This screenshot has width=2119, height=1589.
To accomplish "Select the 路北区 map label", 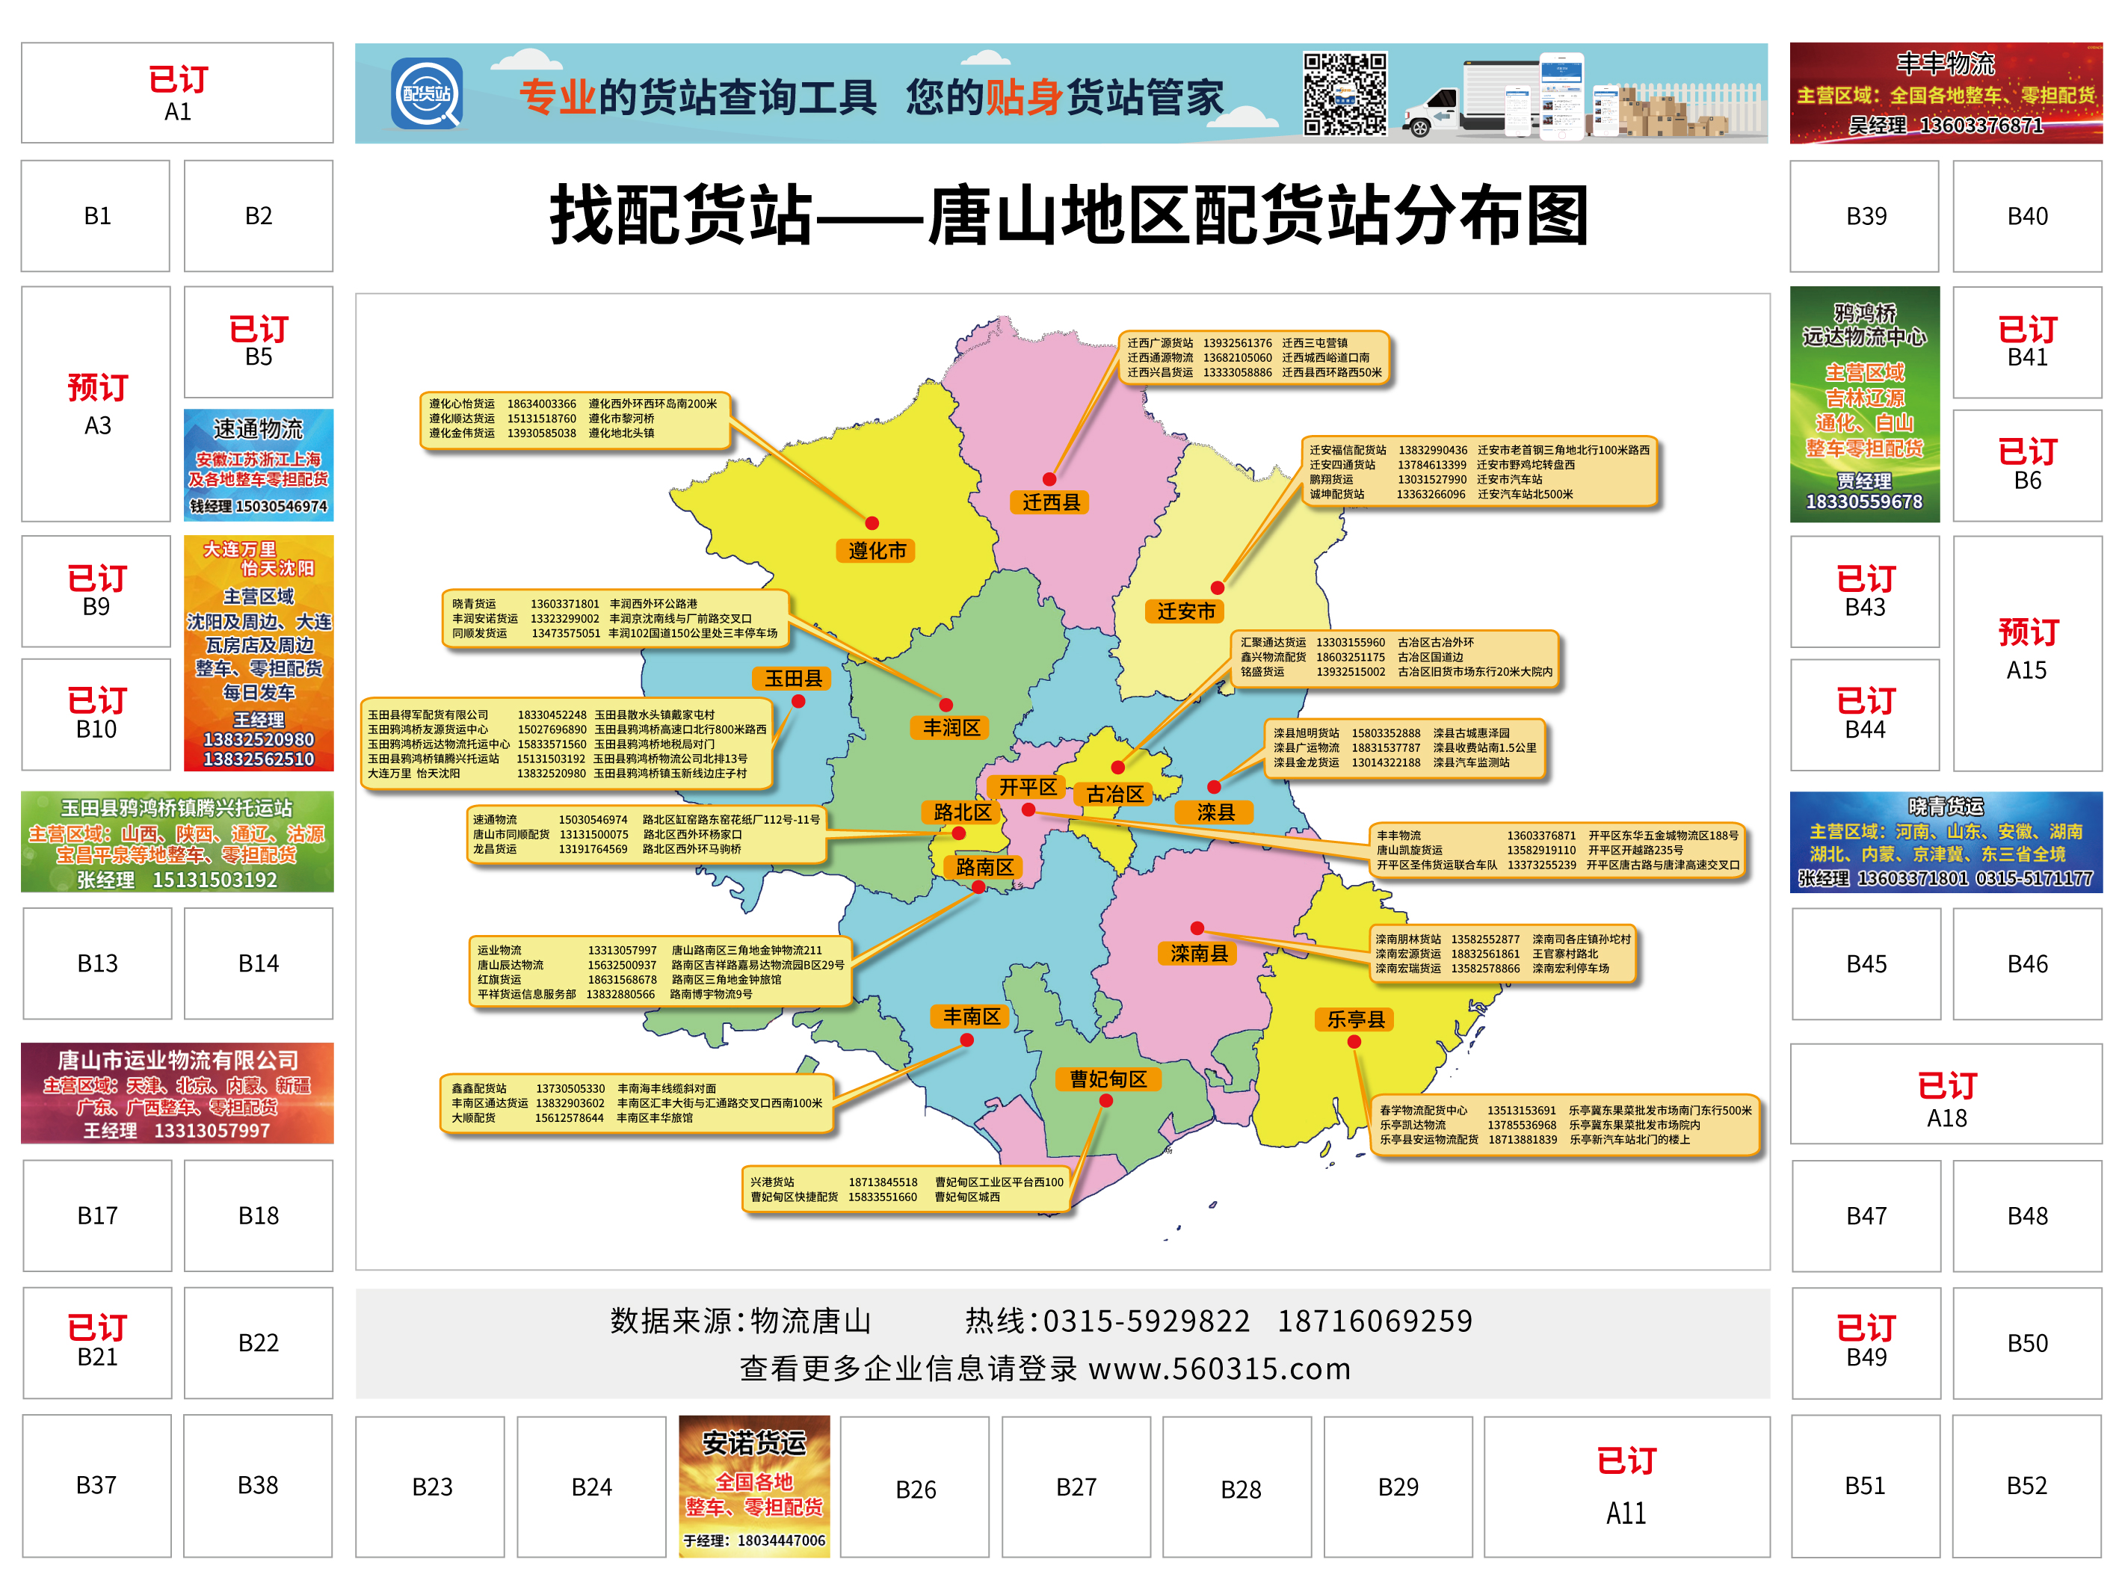I will click(962, 812).
